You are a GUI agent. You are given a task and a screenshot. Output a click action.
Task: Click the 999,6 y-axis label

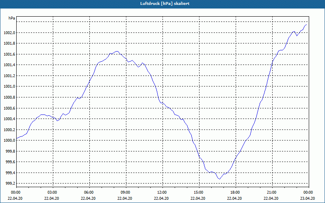click(10, 162)
